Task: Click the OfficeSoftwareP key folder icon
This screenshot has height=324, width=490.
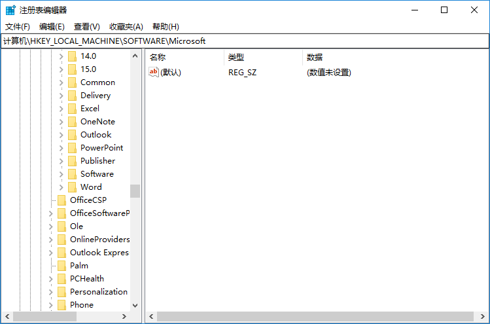Action: pyautogui.click(x=62, y=213)
